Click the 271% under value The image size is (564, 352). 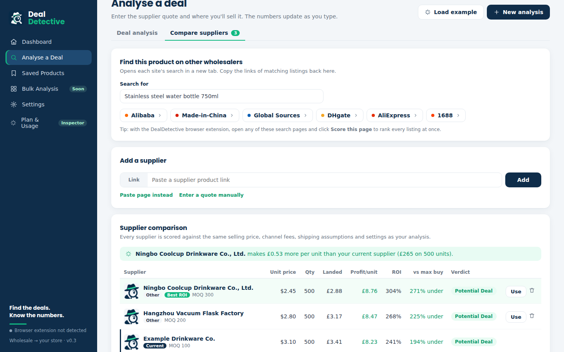pyautogui.click(x=426, y=291)
